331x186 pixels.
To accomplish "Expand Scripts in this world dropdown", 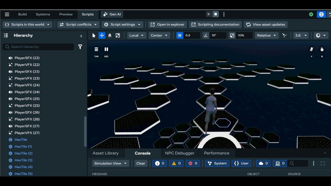I will (x=27, y=25).
